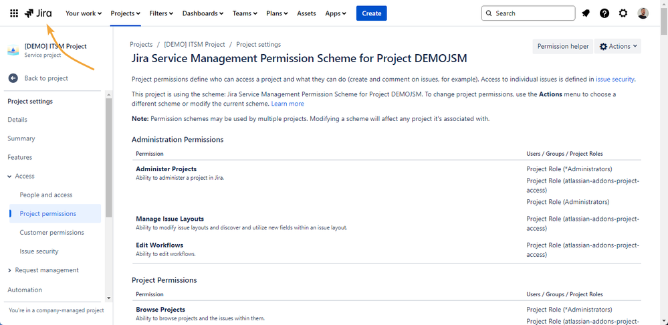This screenshot has width=668, height=325.
Task: Open the Apps dropdown
Action: tap(336, 13)
